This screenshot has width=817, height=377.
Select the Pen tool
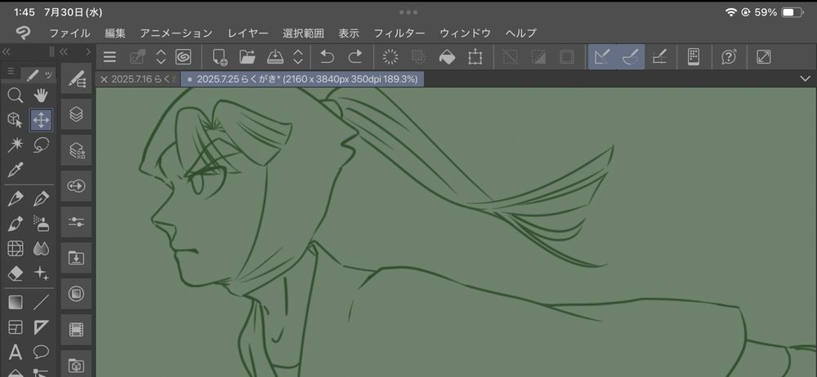[x=16, y=199]
